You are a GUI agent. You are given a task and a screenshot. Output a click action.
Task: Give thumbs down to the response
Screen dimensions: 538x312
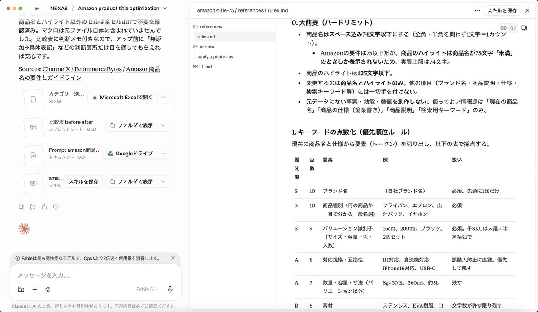pyautogui.click(x=56, y=207)
